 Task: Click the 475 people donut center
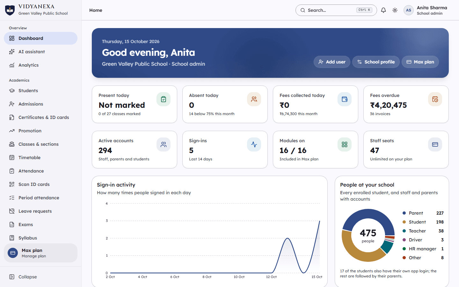tap(368, 236)
